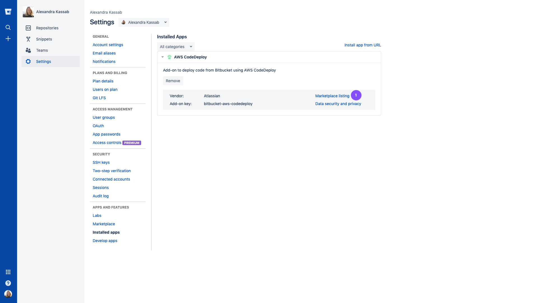The height and width of the screenshot is (303, 536).
Task: Click Alexandra Kassab name in sidebar header
Action: click(x=53, y=12)
